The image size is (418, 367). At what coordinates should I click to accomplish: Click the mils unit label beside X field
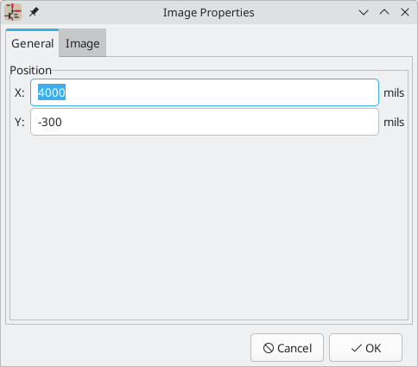point(394,92)
